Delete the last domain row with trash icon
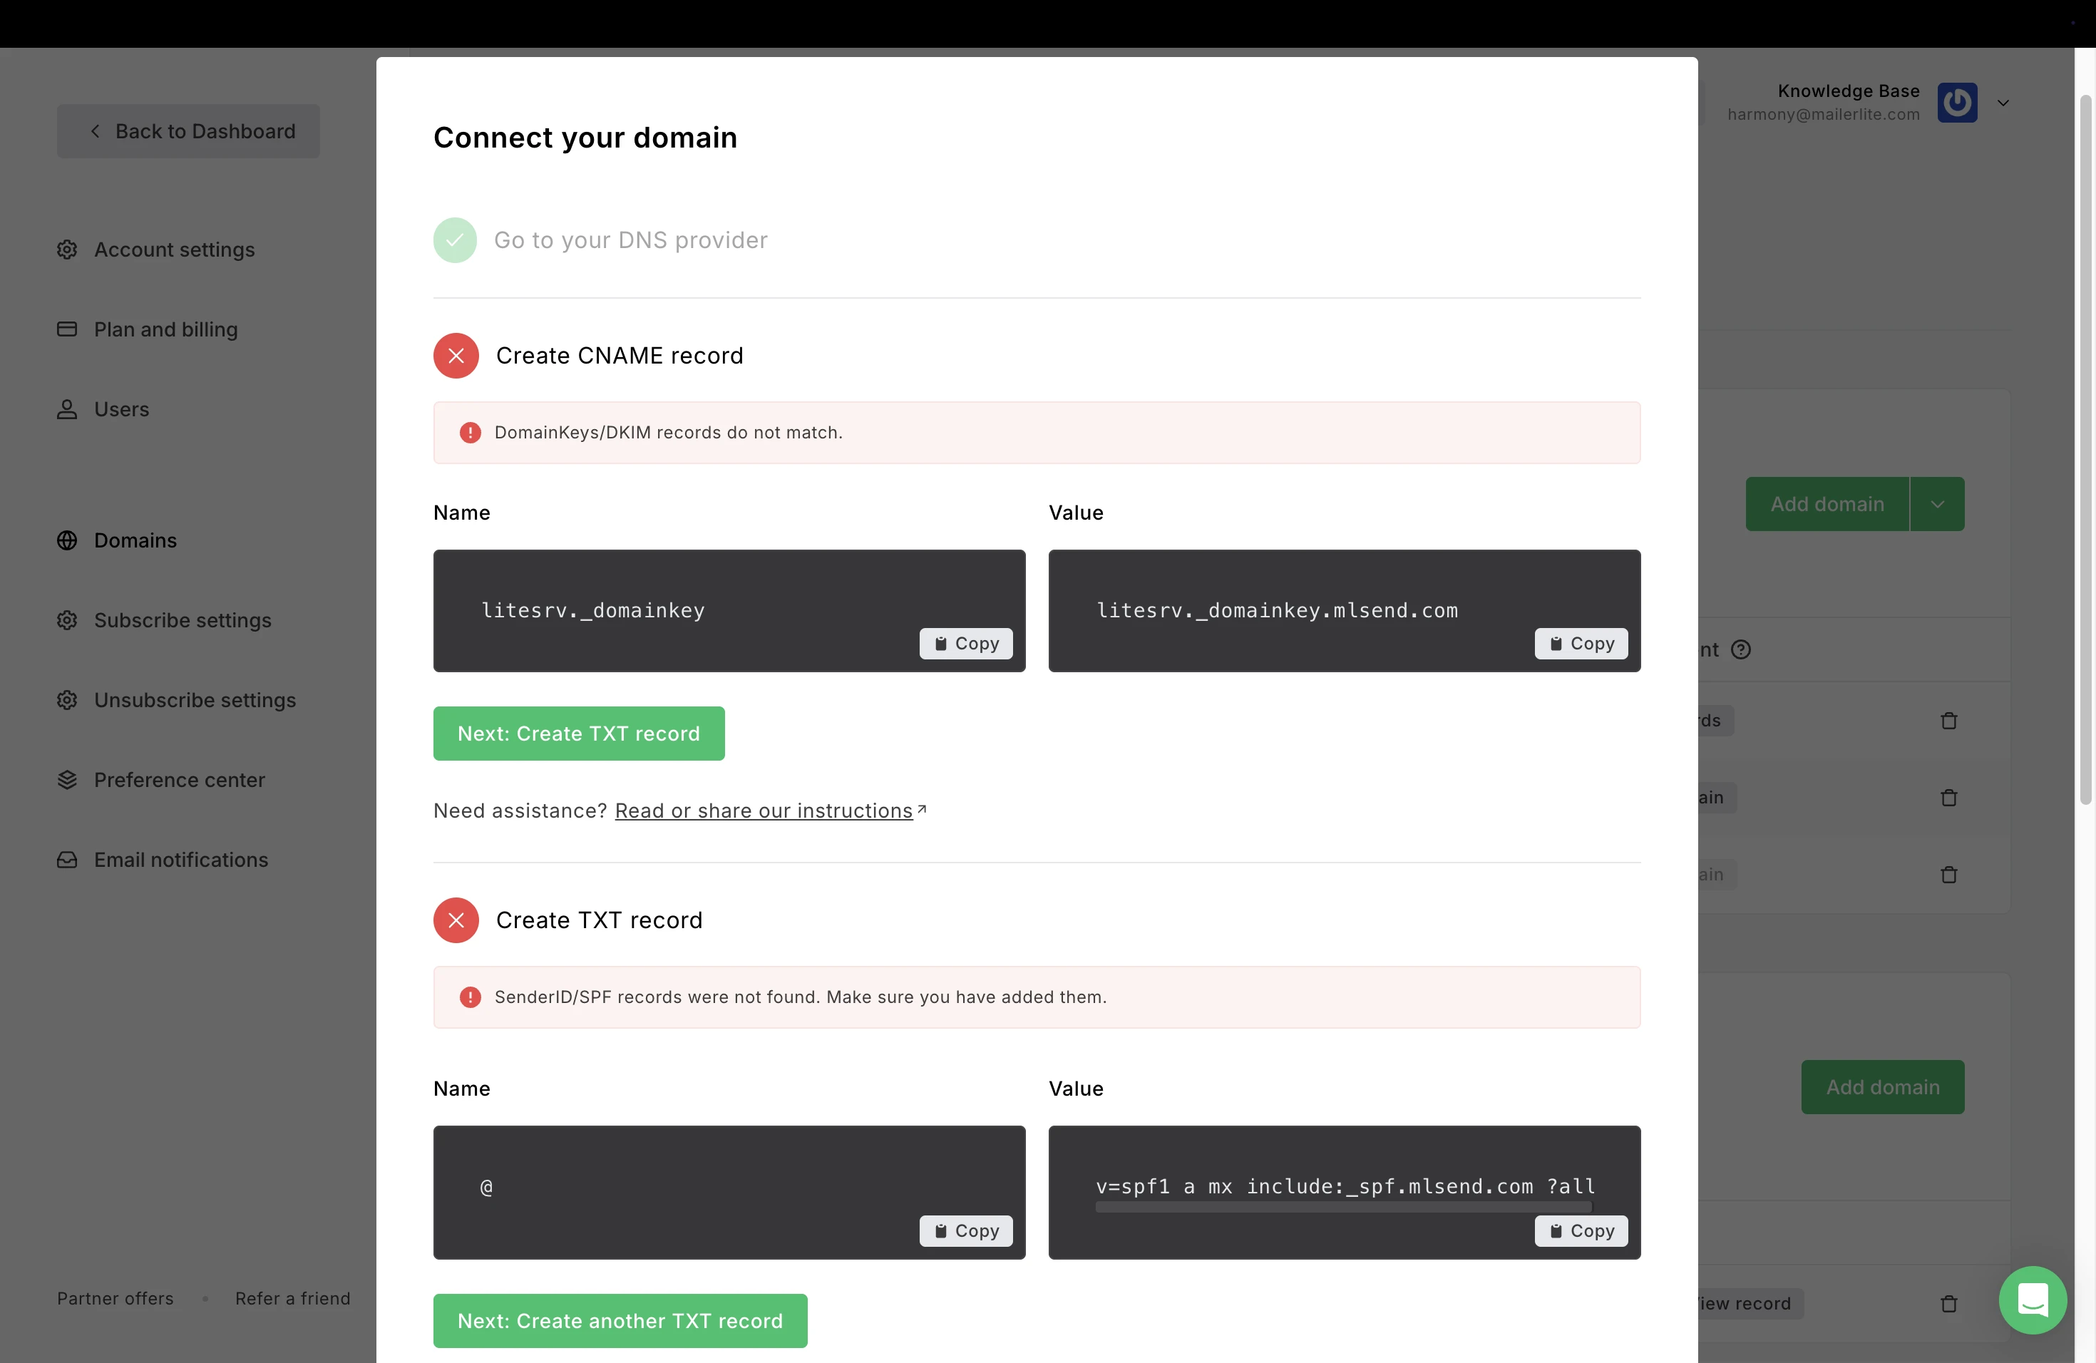 (1949, 1304)
